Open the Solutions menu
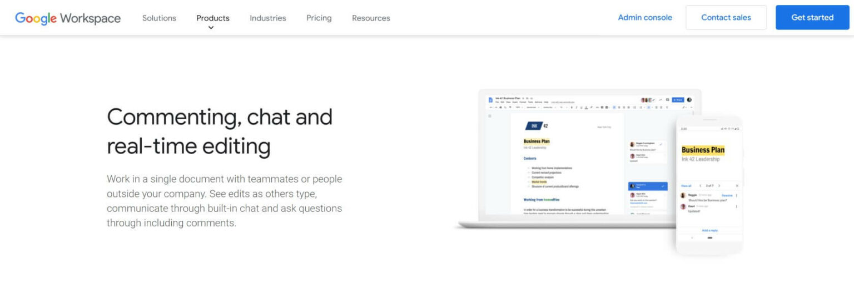Viewport: 854px width, 304px height. 159,18
